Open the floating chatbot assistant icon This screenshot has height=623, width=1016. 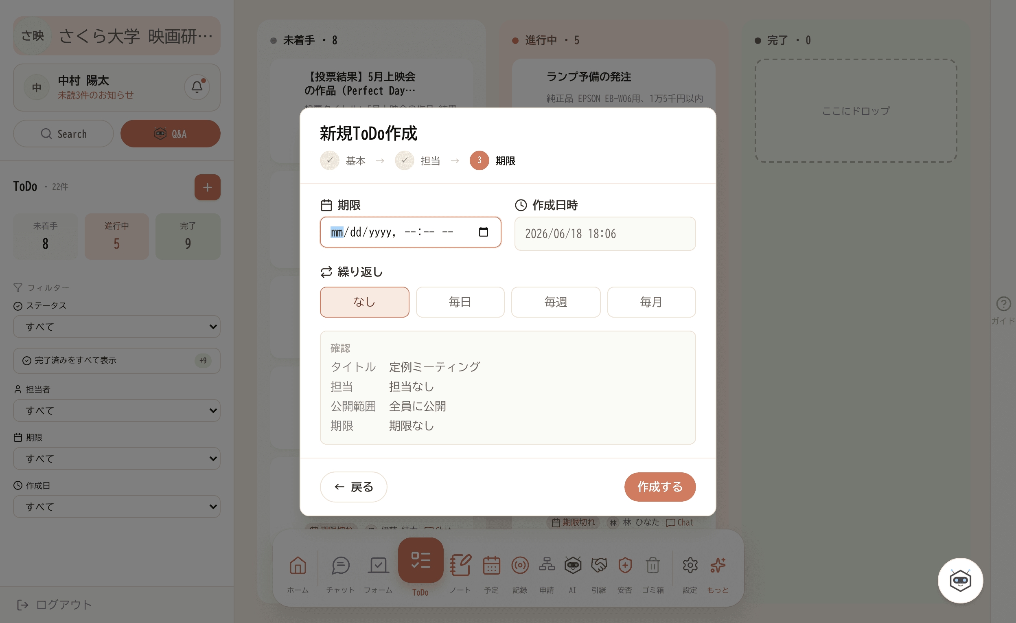960,580
